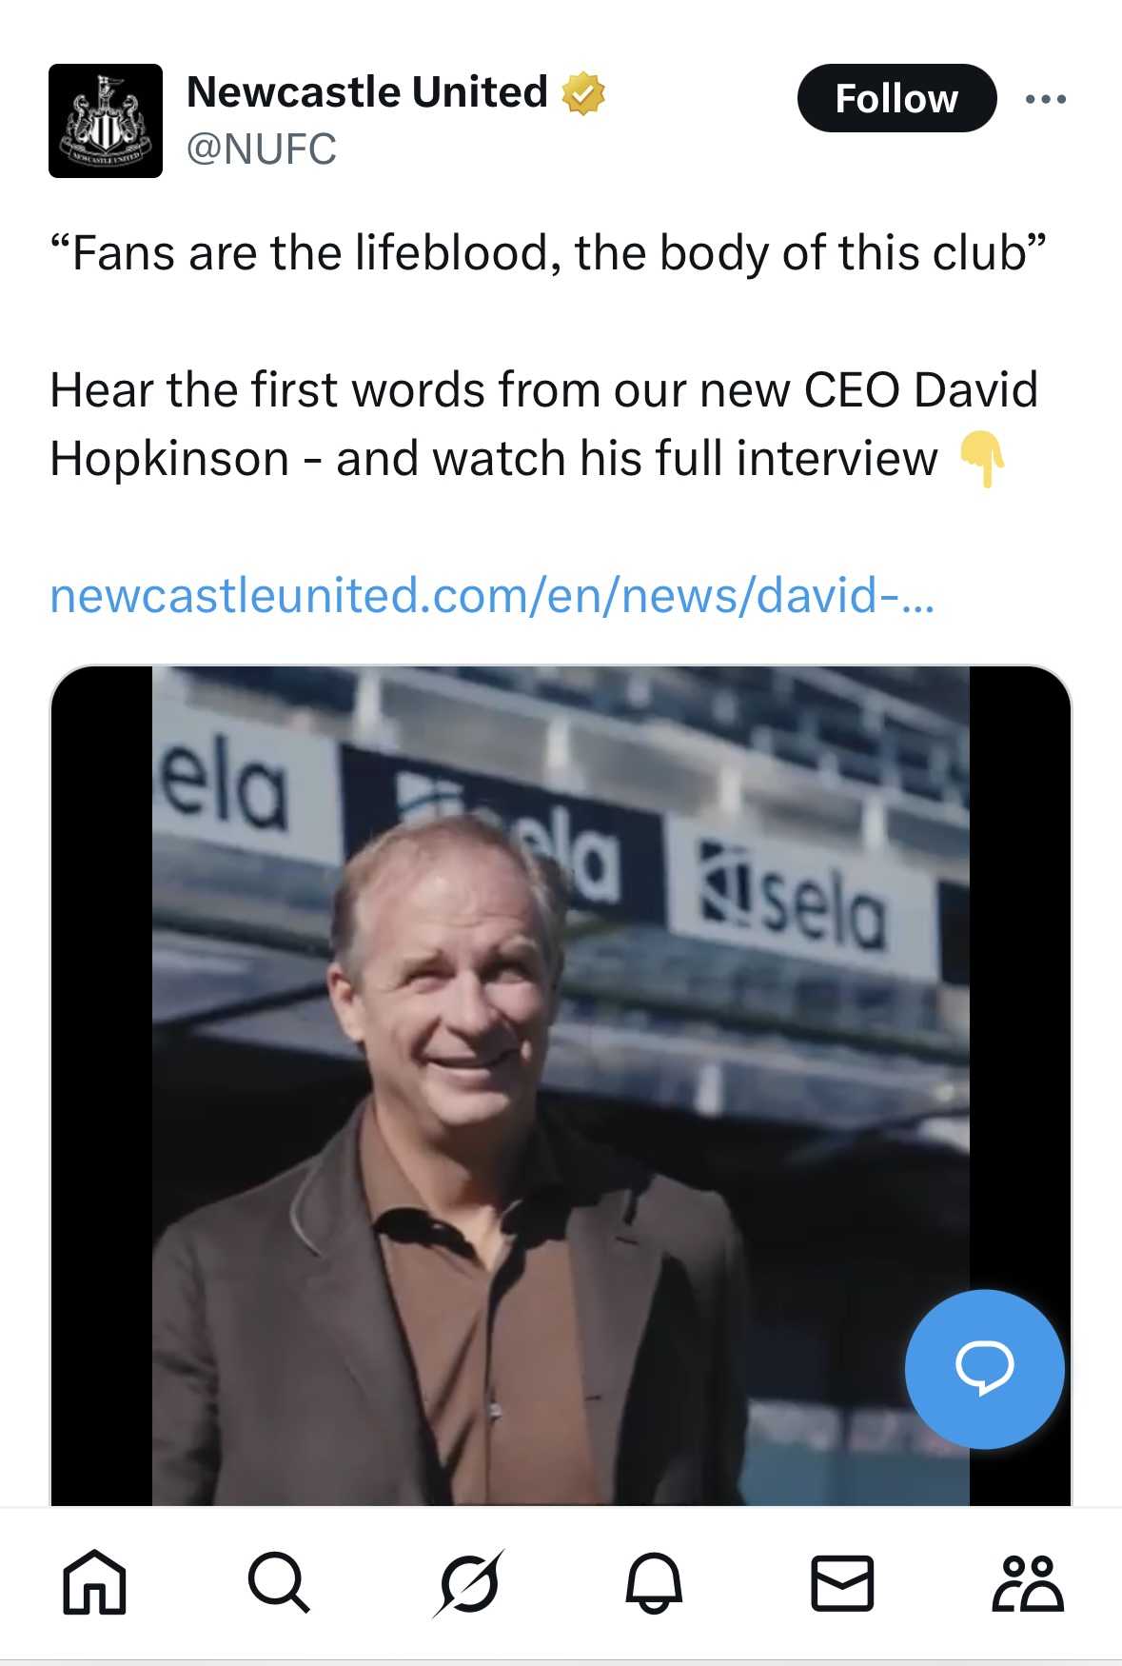Open the three-dot more options menu

coord(1045,99)
